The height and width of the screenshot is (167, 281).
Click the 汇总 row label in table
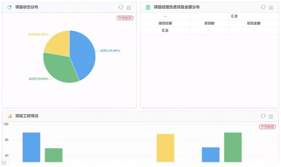[x=165, y=30]
